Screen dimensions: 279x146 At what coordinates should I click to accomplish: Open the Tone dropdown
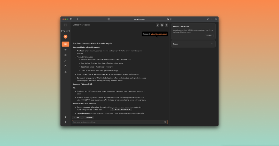(77, 117)
